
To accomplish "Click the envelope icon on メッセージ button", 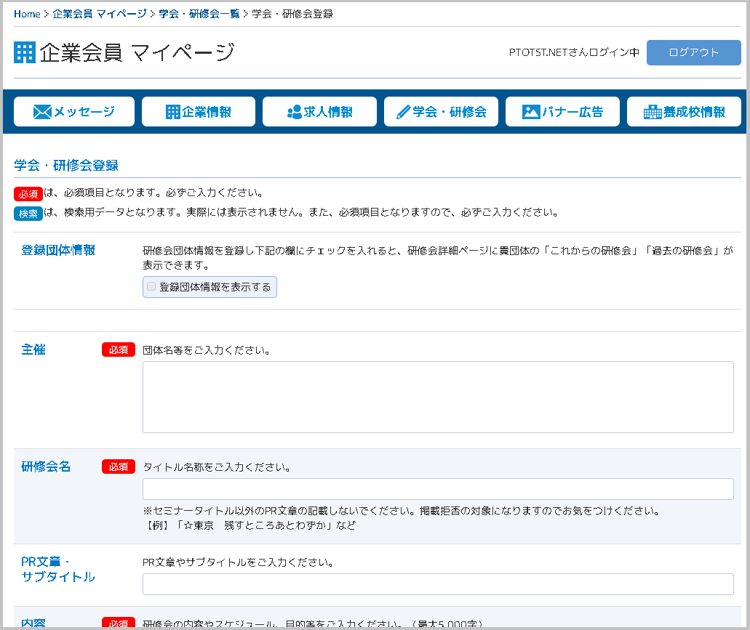I will pyautogui.click(x=43, y=112).
